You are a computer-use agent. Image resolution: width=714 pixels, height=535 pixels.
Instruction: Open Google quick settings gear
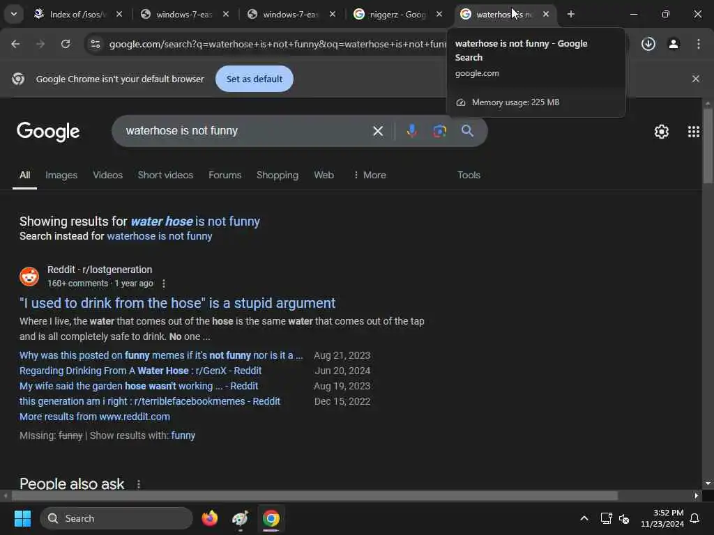[x=661, y=132]
